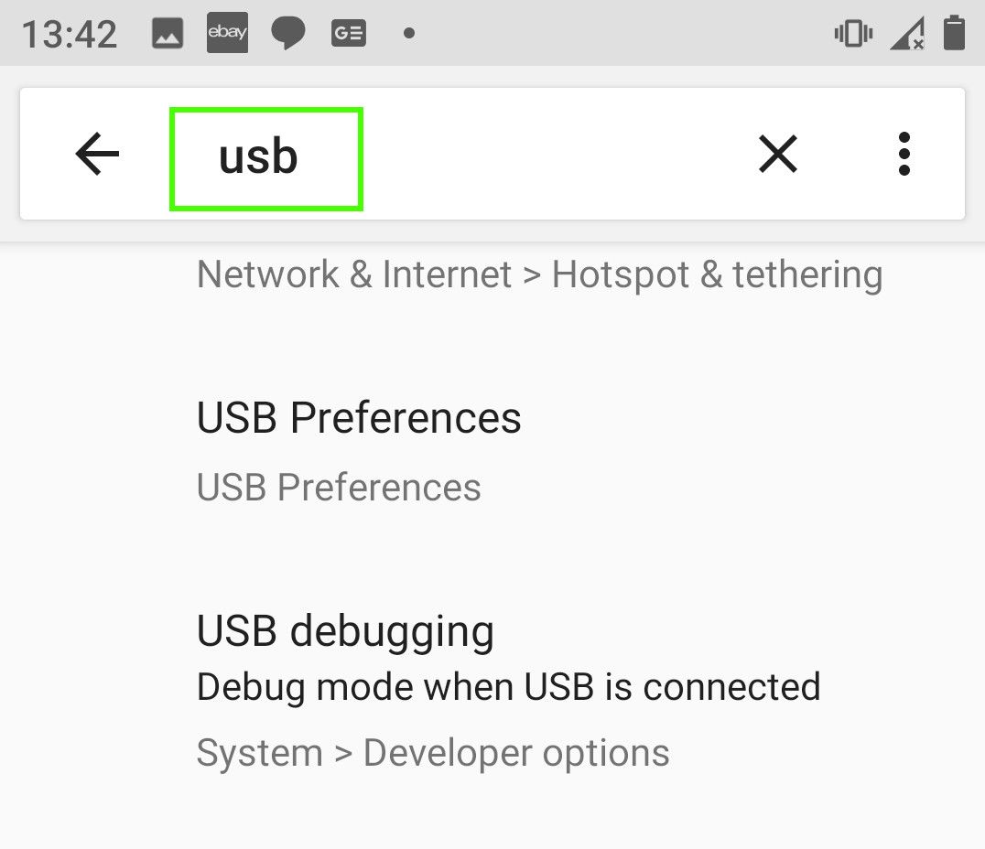Tap the vibrate mode status icon
Image resolution: width=985 pixels, height=849 pixels.
click(x=852, y=32)
